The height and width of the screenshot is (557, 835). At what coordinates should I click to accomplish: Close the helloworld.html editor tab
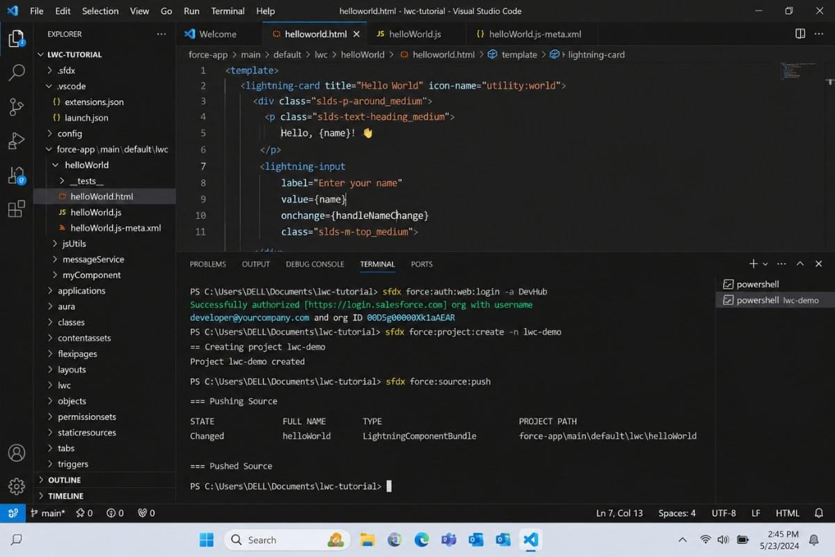(357, 34)
